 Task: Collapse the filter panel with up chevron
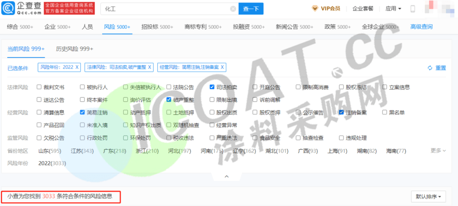point(226,176)
